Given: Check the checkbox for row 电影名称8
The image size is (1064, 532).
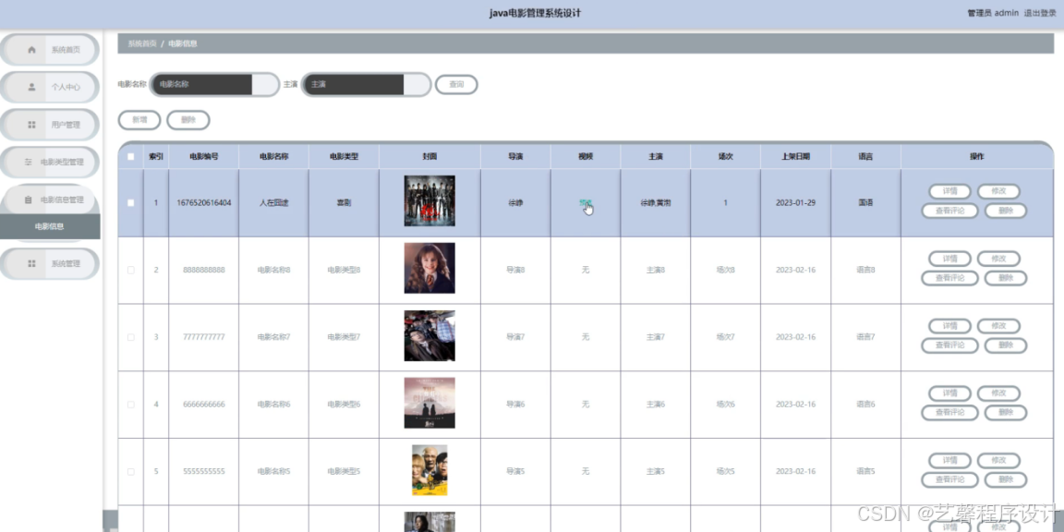Looking at the screenshot, I should 131,270.
